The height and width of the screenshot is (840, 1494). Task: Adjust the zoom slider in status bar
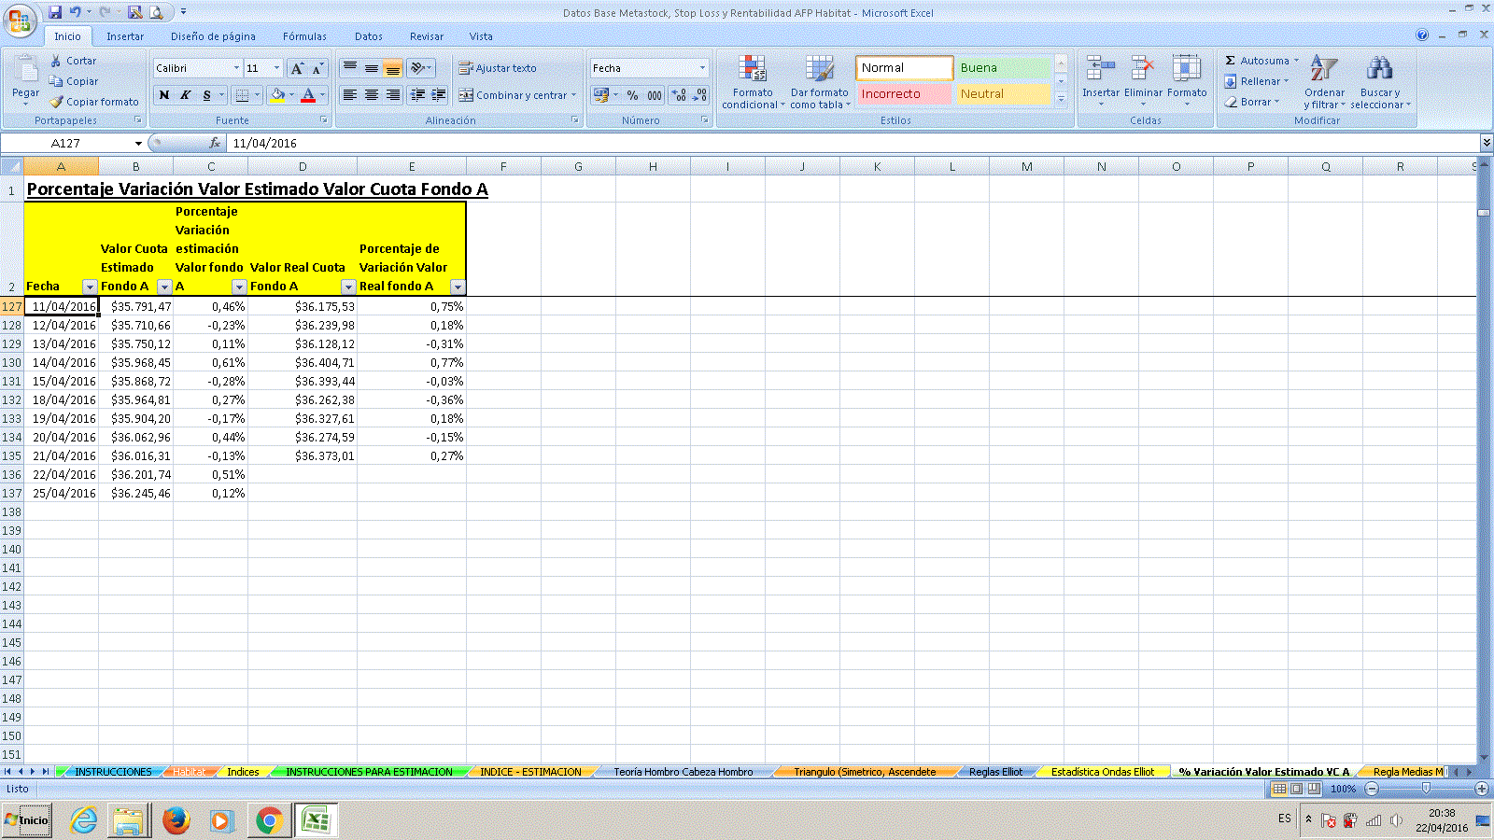pos(1426,789)
